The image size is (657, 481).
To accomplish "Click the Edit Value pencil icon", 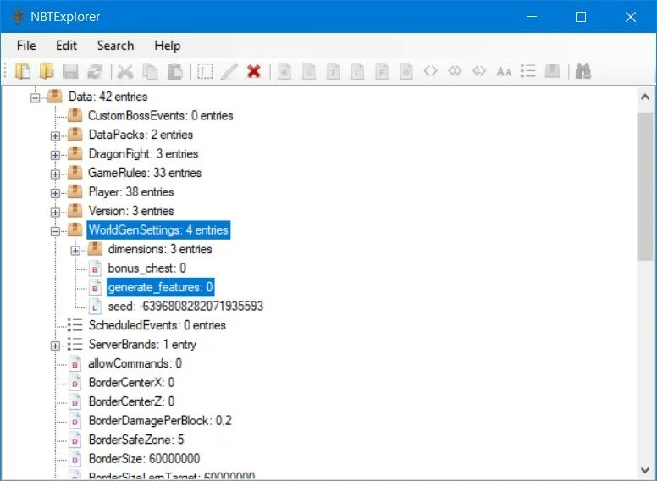I will pos(229,71).
